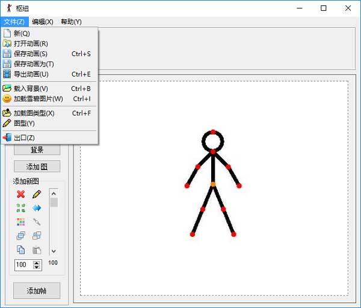Click the exit door icon beside 出口(Z)
The width and height of the screenshot is (361, 308).
coord(7,137)
